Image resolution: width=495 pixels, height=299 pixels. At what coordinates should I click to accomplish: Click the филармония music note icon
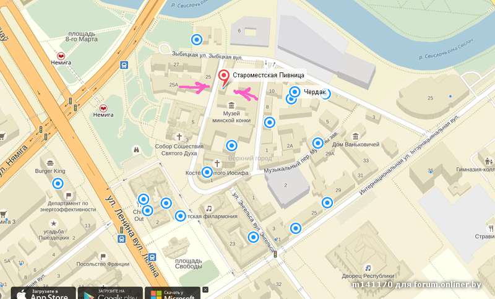(209, 208)
